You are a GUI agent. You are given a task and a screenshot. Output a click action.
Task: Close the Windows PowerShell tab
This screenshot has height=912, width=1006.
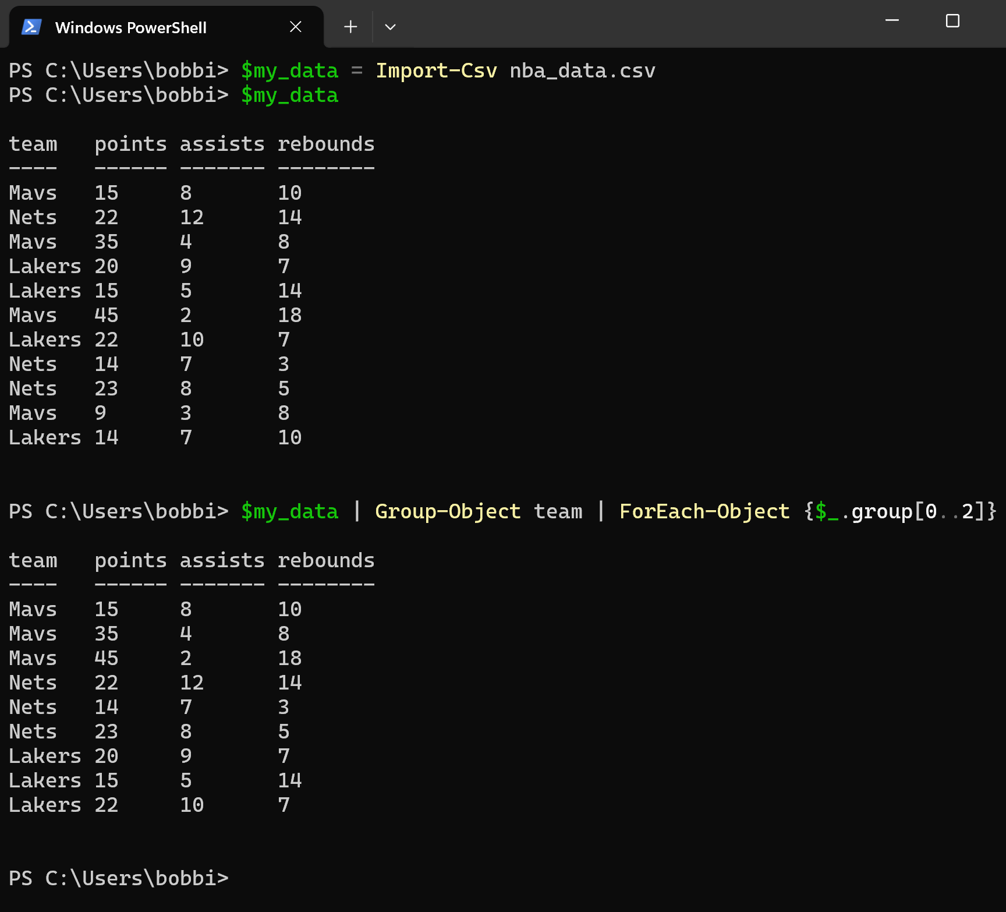(295, 26)
